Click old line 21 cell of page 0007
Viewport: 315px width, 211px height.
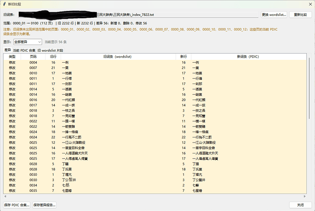[53, 68]
